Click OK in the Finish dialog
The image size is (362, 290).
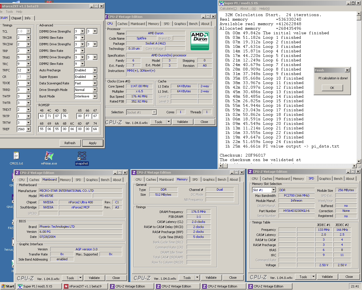[x=332, y=88]
